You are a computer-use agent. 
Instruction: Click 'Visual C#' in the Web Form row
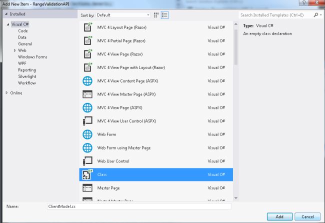tap(216, 134)
